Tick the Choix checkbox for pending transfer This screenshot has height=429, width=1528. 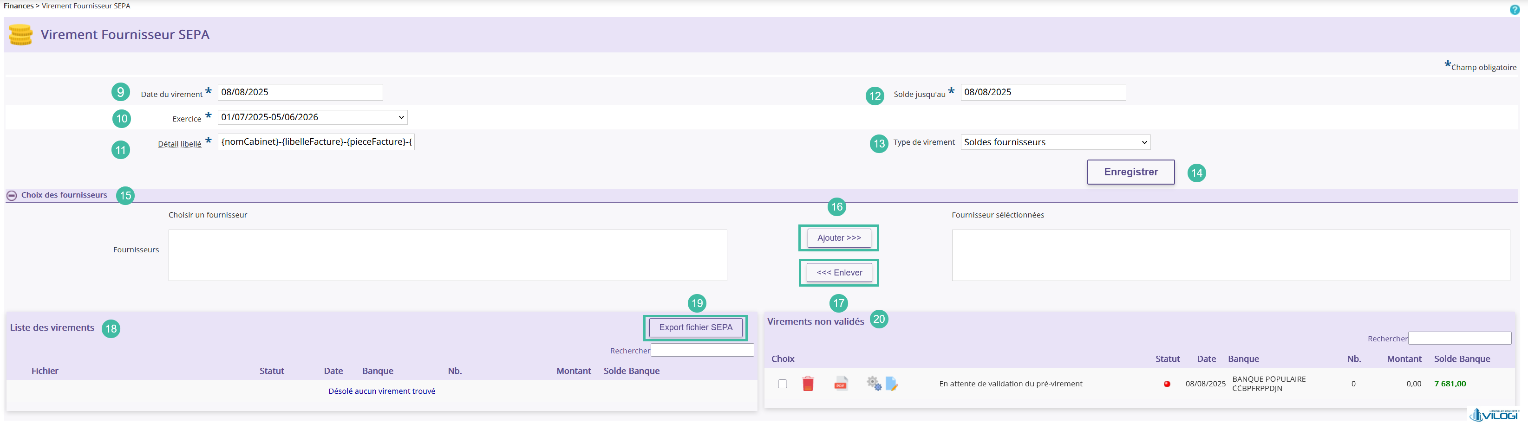click(783, 384)
